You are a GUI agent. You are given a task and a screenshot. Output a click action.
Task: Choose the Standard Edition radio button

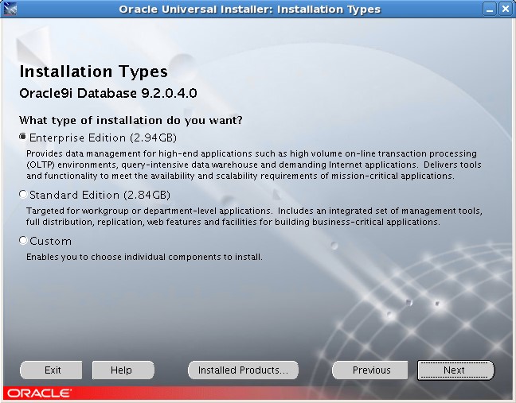[23, 195]
